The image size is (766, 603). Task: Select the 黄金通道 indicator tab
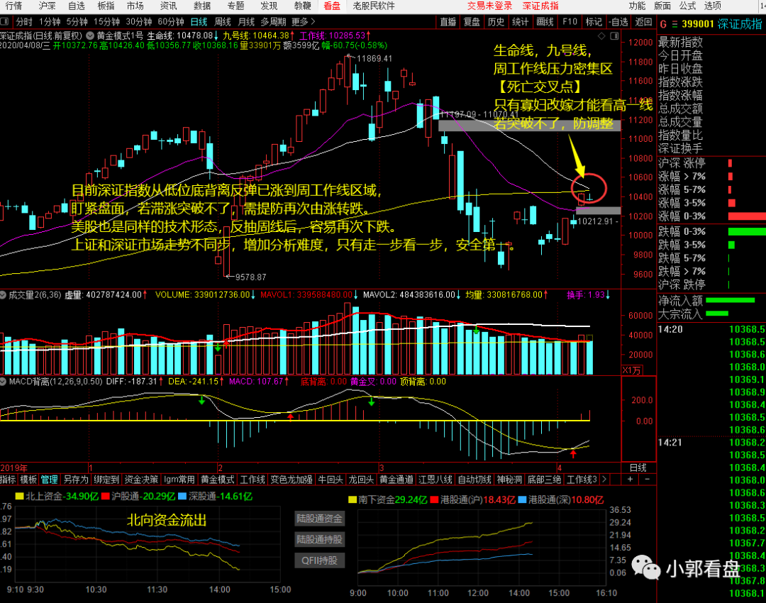[x=396, y=480]
